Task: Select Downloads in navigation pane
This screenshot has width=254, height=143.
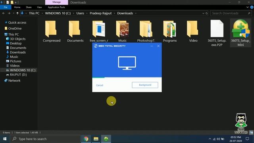Action: (16, 52)
